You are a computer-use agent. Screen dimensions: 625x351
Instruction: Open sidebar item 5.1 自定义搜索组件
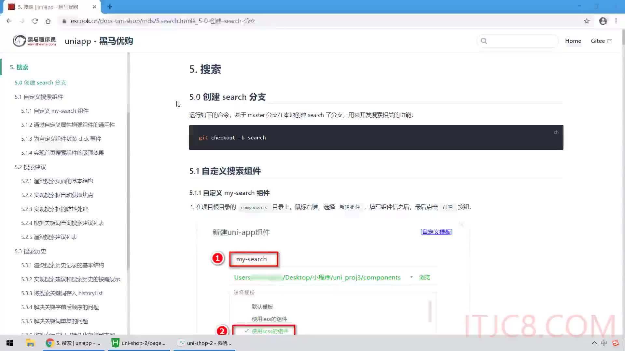click(39, 97)
